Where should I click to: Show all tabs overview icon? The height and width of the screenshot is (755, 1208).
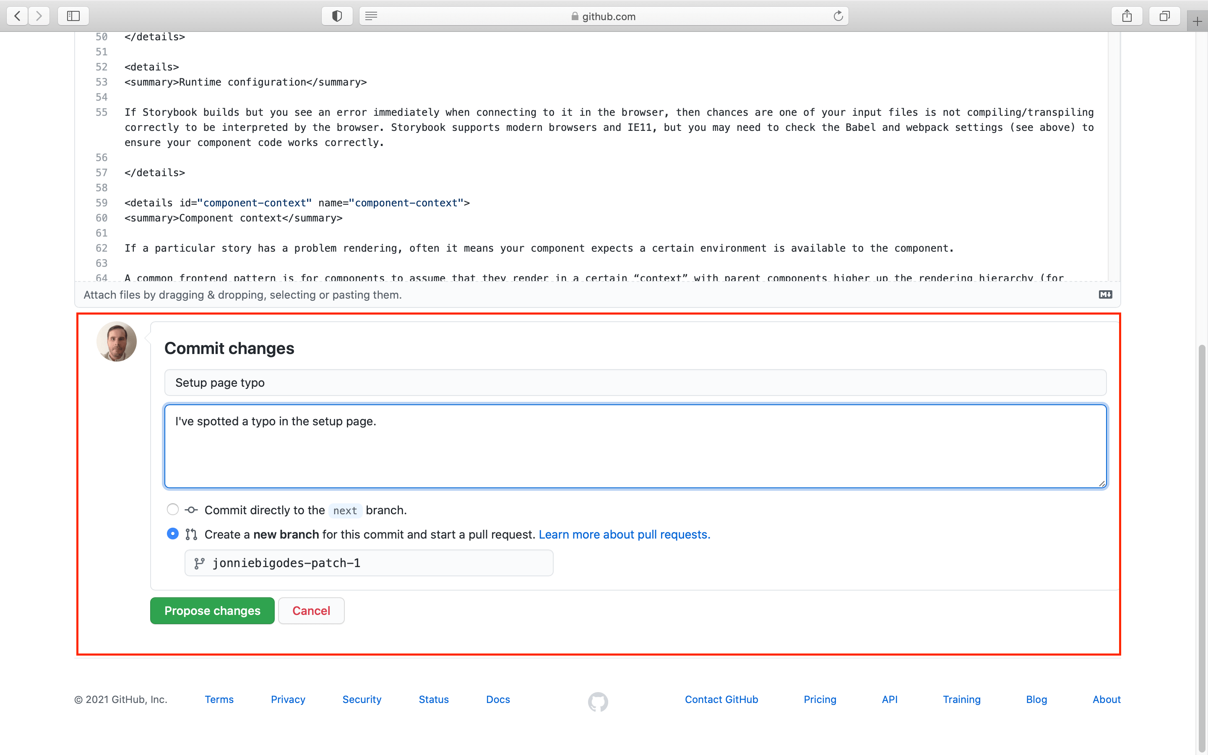point(1164,16)
